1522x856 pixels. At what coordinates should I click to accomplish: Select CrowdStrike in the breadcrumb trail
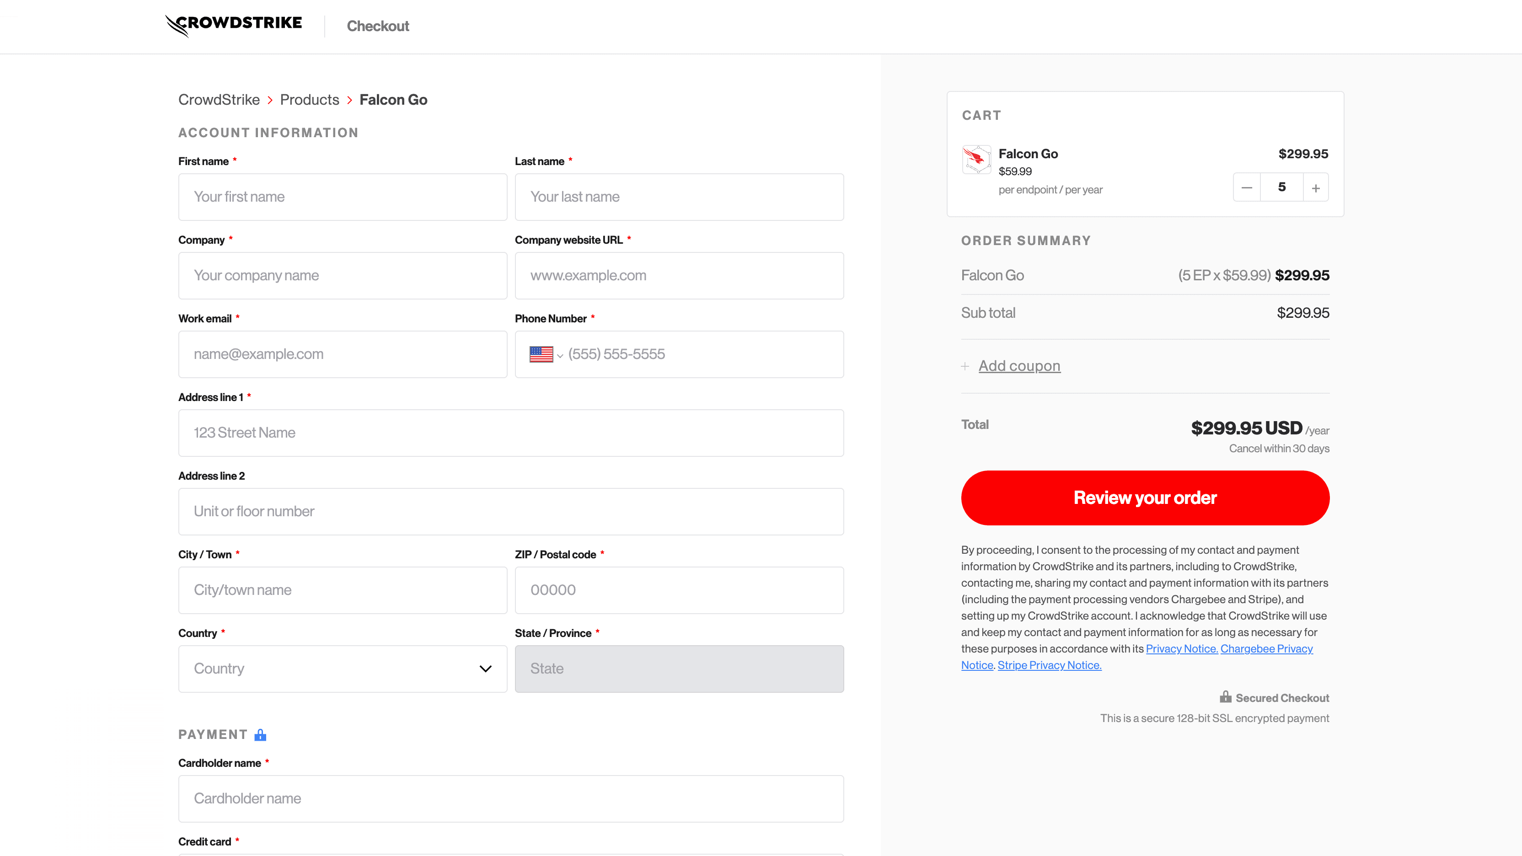pyautogui.click(x=219, y=100)
